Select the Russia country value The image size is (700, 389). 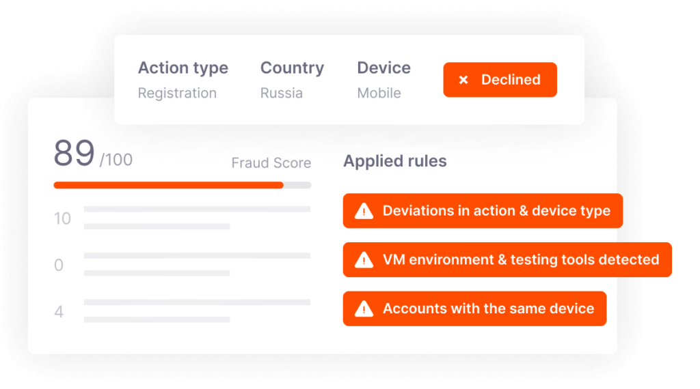click(282, 93)
